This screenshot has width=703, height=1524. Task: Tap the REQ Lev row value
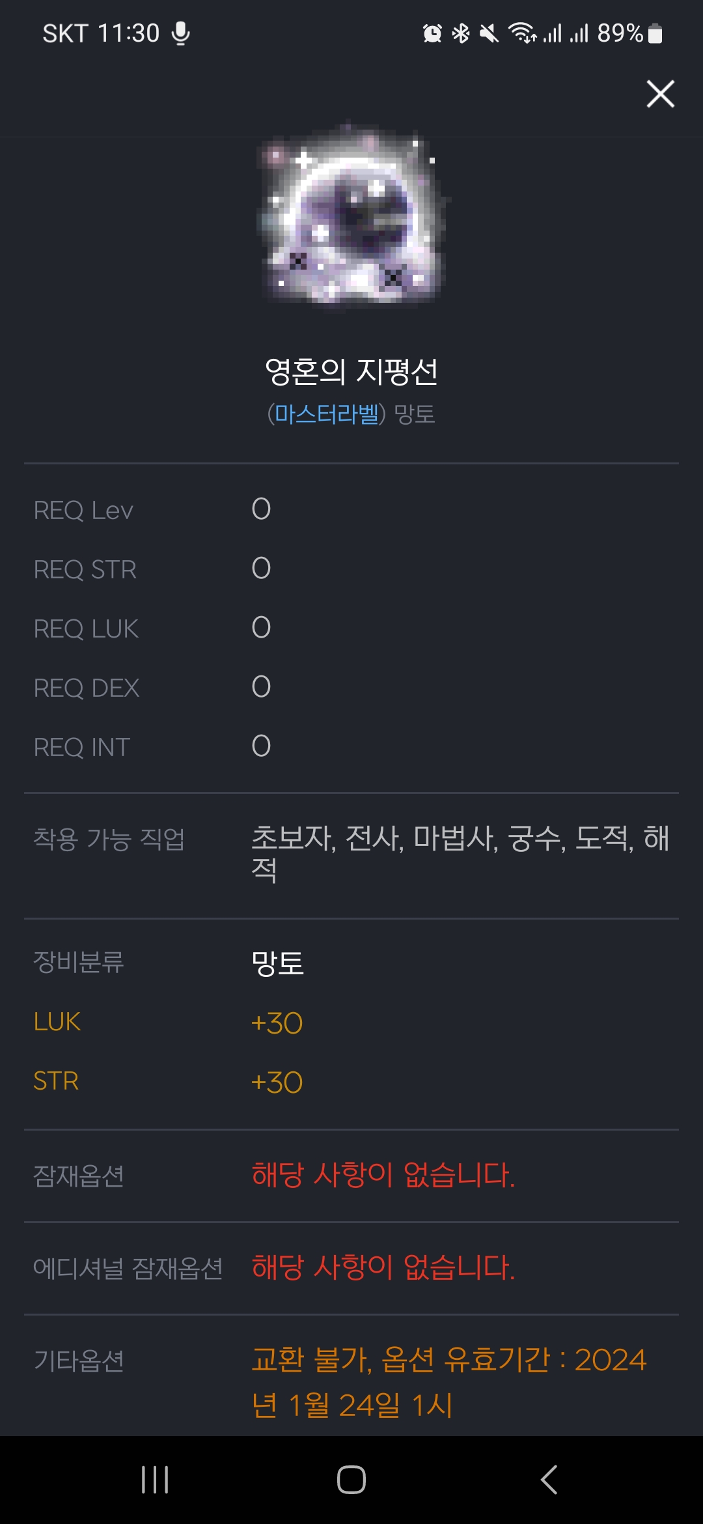pos(261,509)
